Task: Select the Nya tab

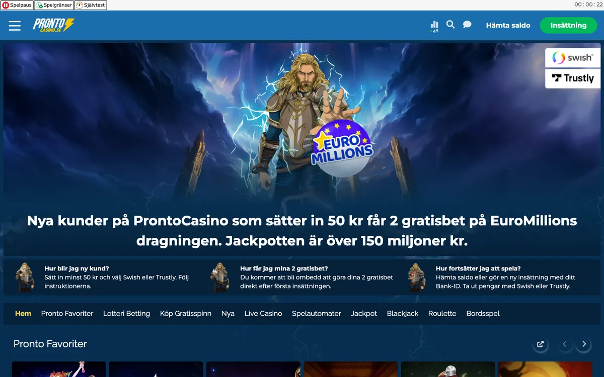Action: [x=228, y=313]
